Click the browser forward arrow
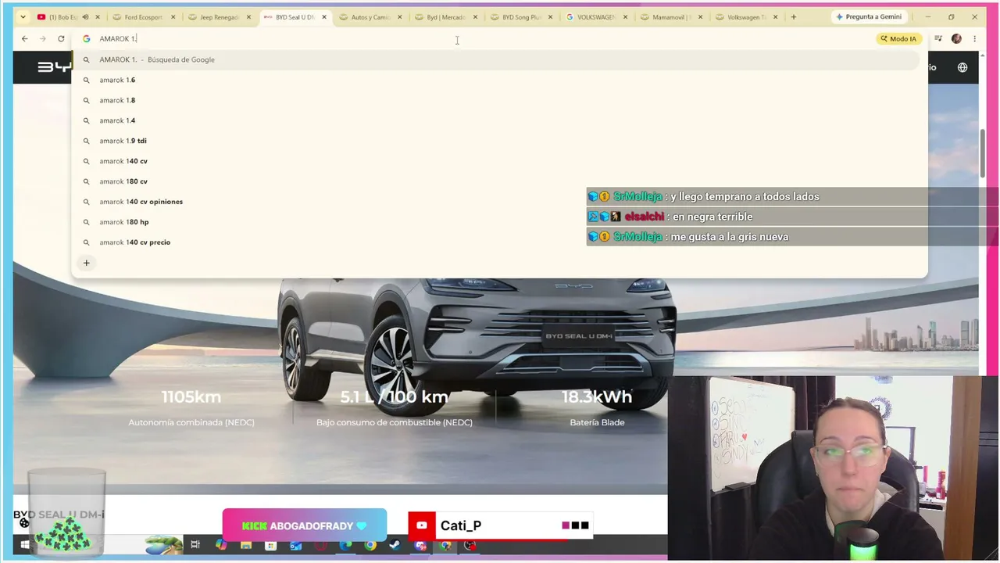Screen dimensions: 1000x563 [x=43, y=38]
